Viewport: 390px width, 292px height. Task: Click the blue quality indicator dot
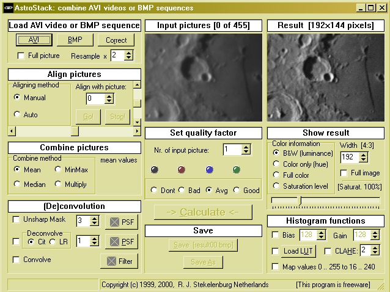[x=209, y=170]
